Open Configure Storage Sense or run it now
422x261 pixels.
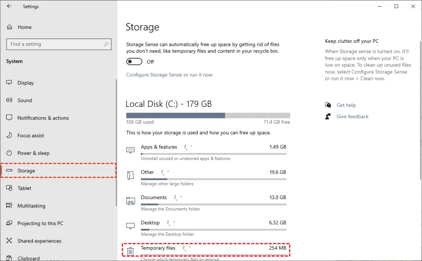[169, 75]
